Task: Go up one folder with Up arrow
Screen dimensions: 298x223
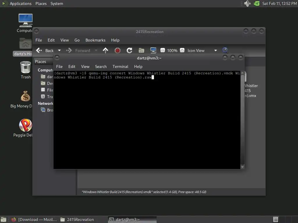Action: tap(105, 50)
